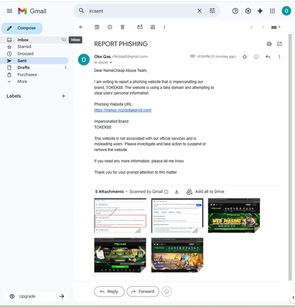
Task: Open the phishing website URL link
Action: click(x=123, y=110)
